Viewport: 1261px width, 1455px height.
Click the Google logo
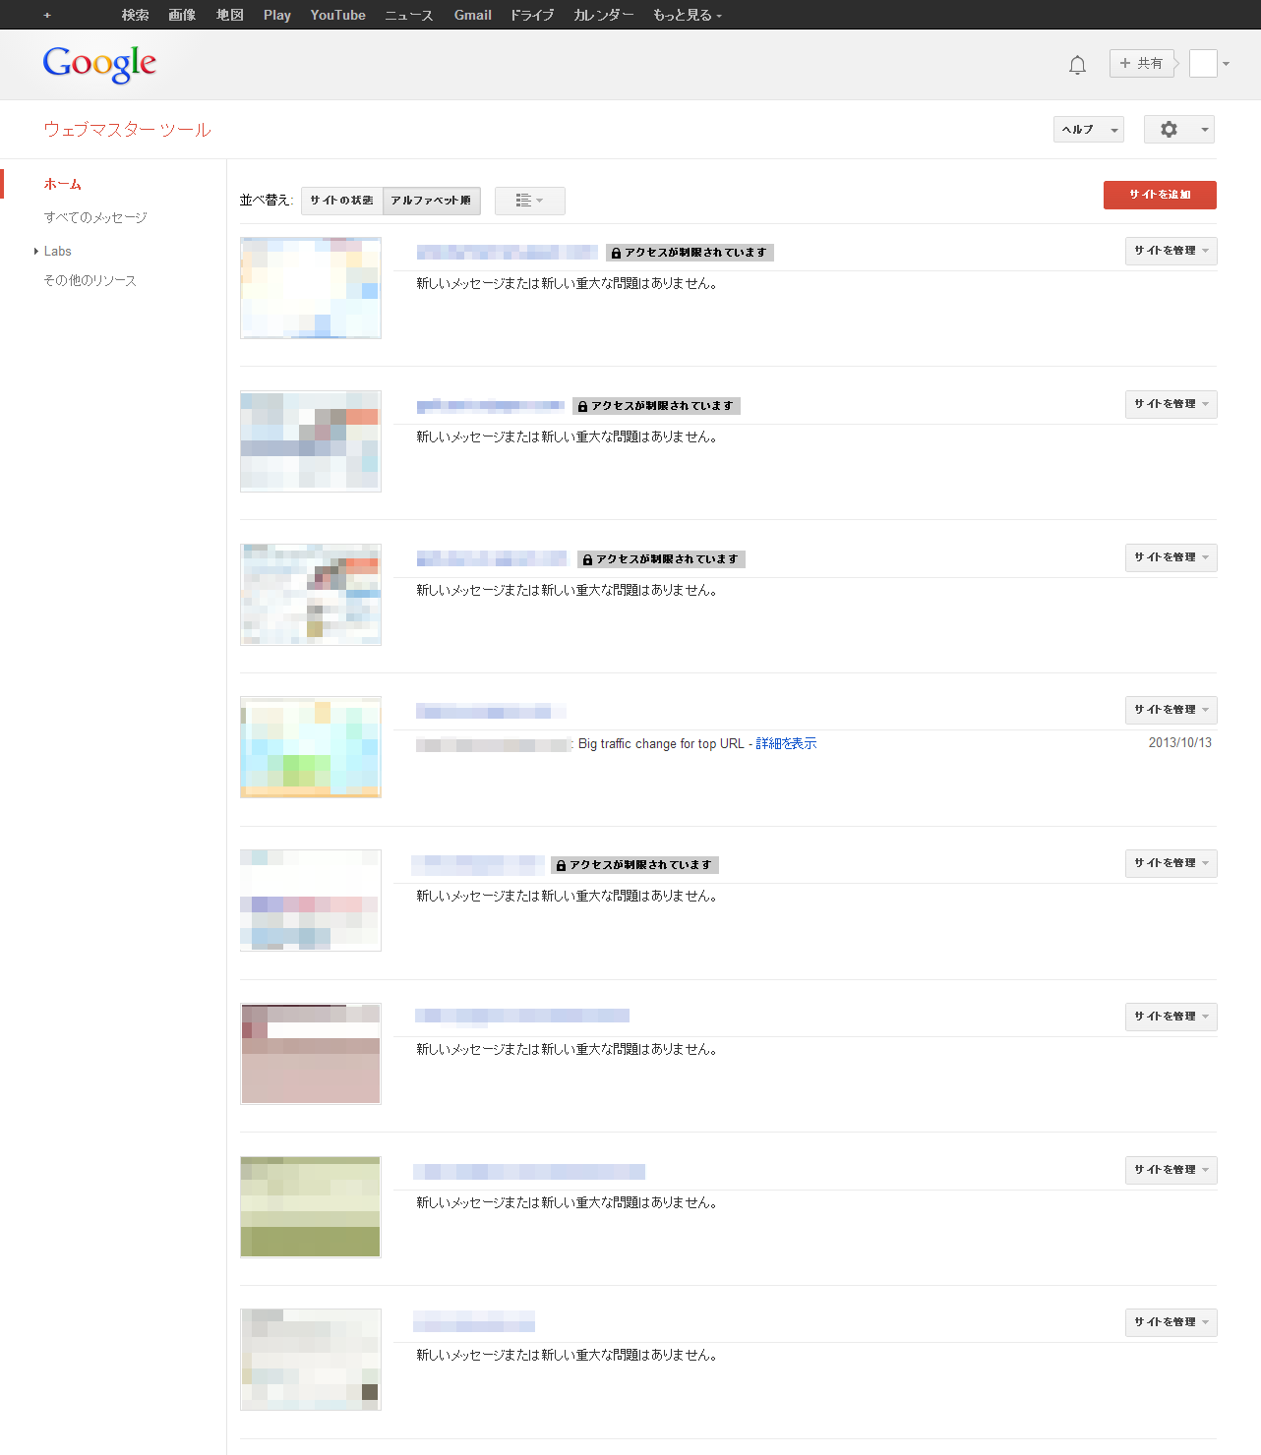pos(99,64)
